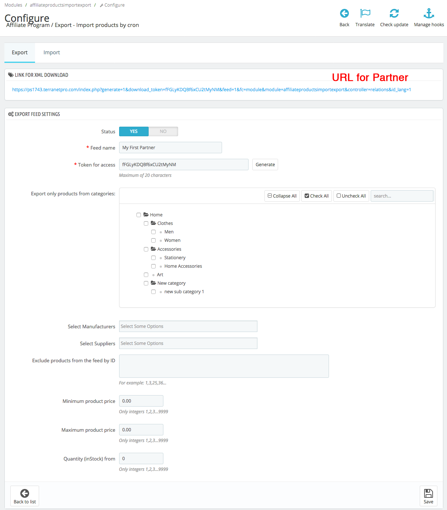This screenshot has width=447, height=510.
Task: Switch to the Export tab
Action: point(20,52)
